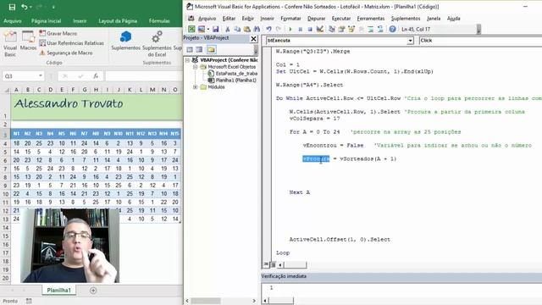Screen dimensions: 542x305
Task: Click the Next A line in code
Action: pyautogui.click(x=299, y=192)
